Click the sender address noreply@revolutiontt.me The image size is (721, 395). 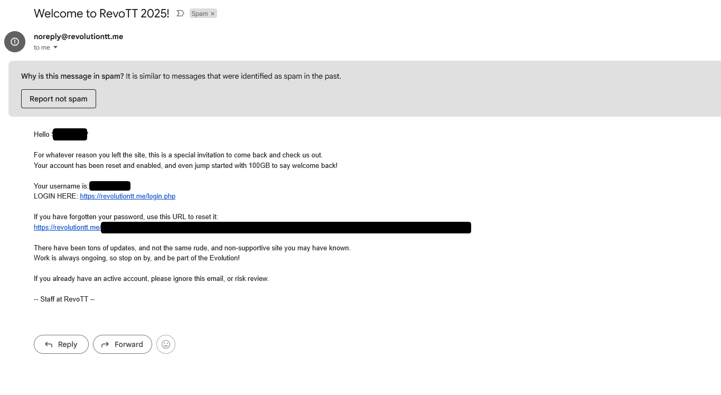79,36
